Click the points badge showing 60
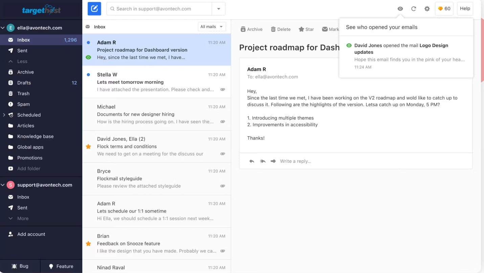Viewport: 484px width, 273px height. pos(444,9)
